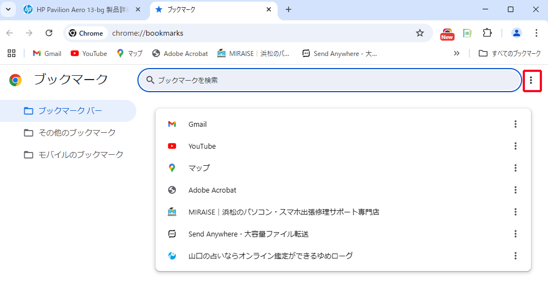Open a new tab with the plus button
548x287 pixels.
coord(289,9)
